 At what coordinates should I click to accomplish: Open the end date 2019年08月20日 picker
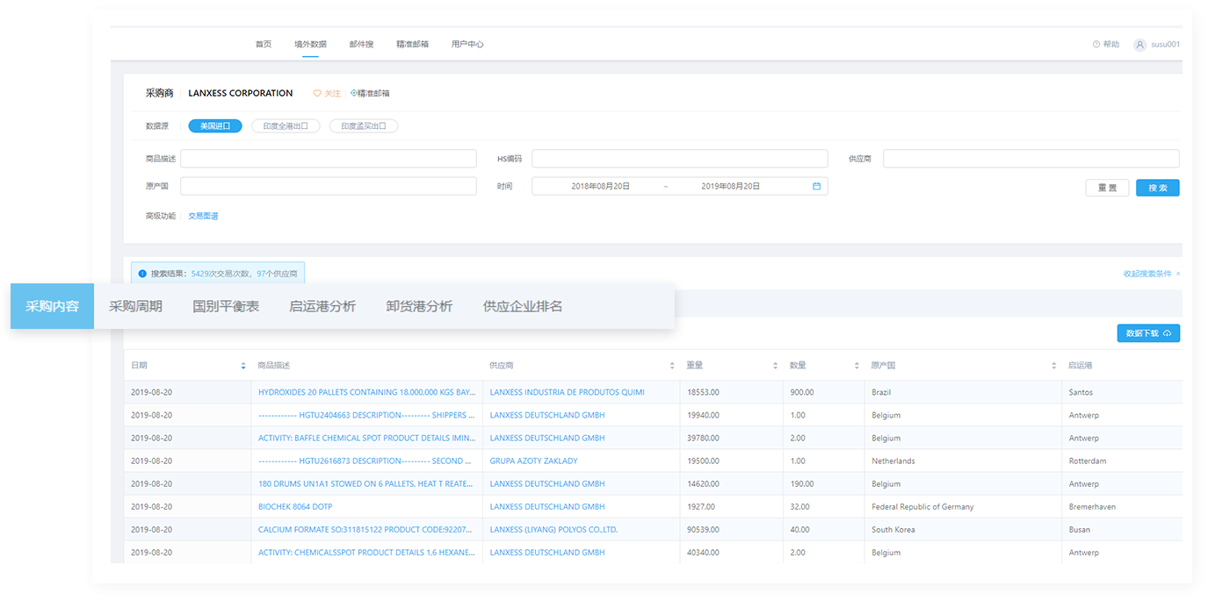(x=731, y=186)
